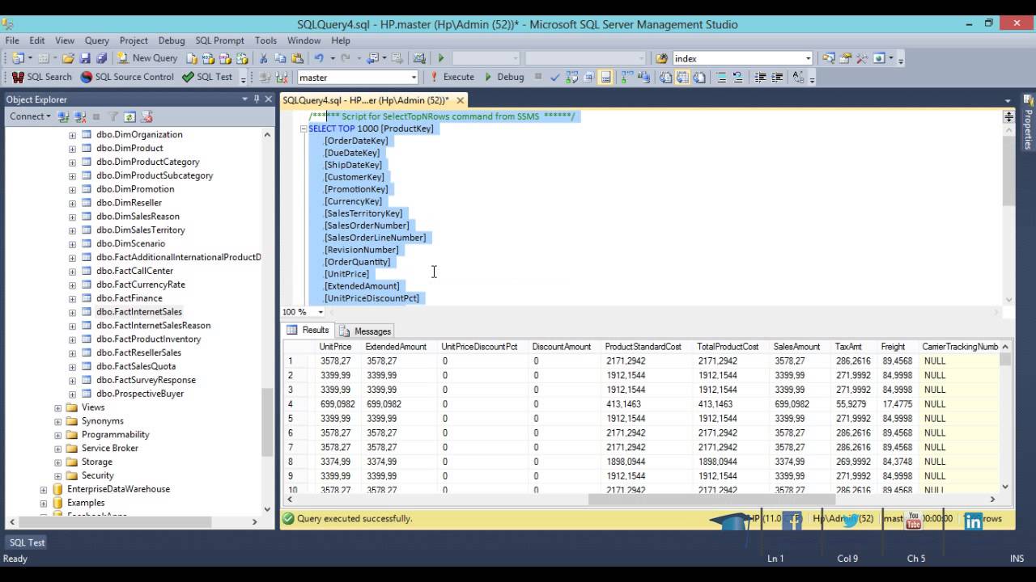
Task: Open the database selector showing master
Action: (x=358, y=78)
